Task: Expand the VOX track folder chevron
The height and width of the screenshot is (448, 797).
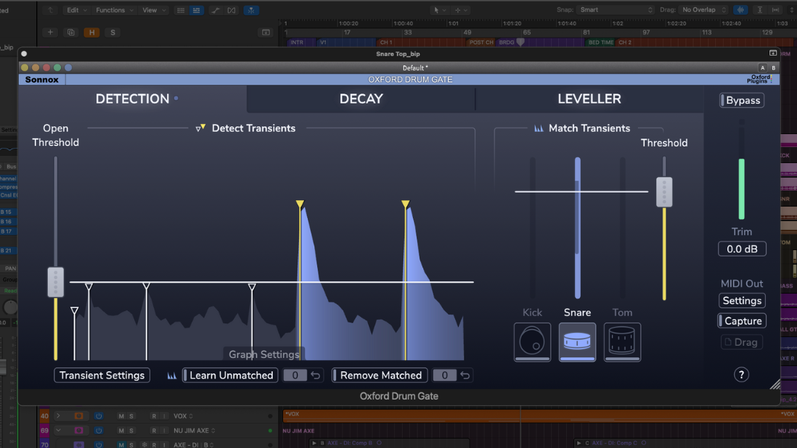Action: 59,416
